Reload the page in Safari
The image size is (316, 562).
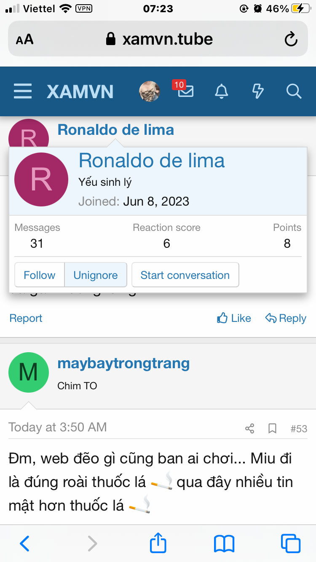pyautogui.click(x=291, y=40)
